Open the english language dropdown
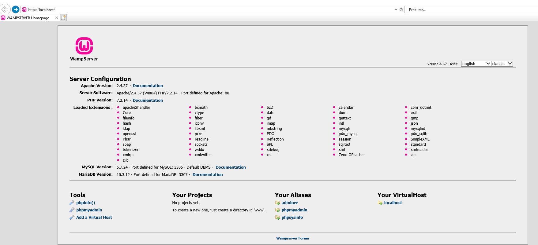538x245 pixels. point(476,64)
